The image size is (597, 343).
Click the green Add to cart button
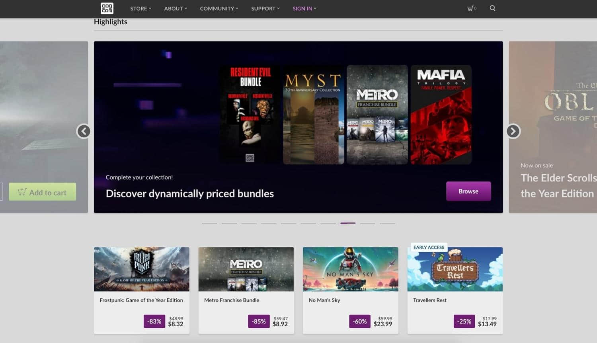[x=43, y=192]
